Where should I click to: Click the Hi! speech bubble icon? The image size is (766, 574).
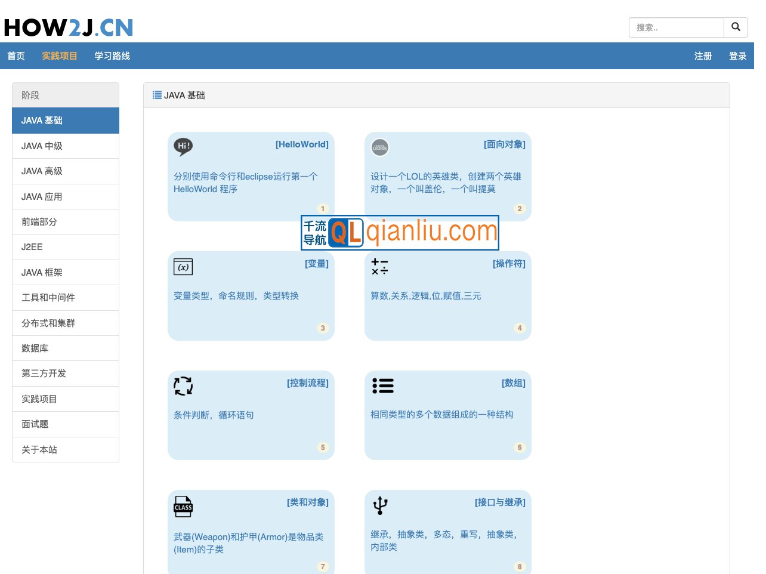[183, 146]
